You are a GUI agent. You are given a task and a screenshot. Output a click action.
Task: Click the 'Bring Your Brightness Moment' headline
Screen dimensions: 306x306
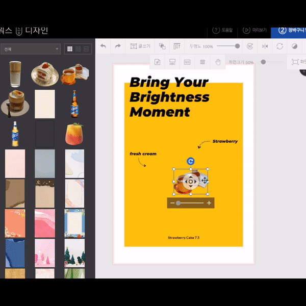pos(169,97)
